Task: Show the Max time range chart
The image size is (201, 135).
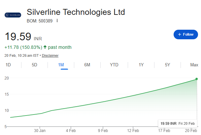Action: tap(194, 65)
